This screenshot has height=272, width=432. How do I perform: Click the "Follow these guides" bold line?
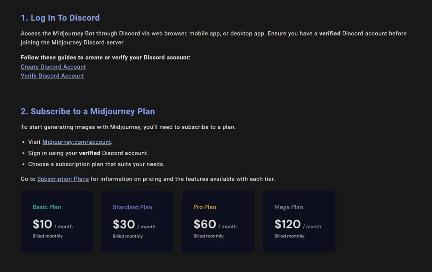click(105, 58)
